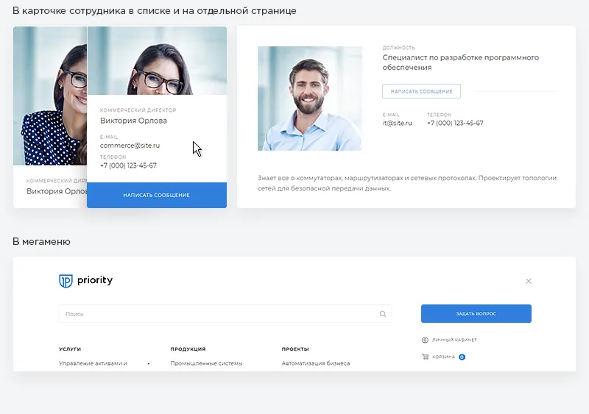Click the commerce@site.ru email link
This screenshot has height=414, width=589.
click(130, 146)
